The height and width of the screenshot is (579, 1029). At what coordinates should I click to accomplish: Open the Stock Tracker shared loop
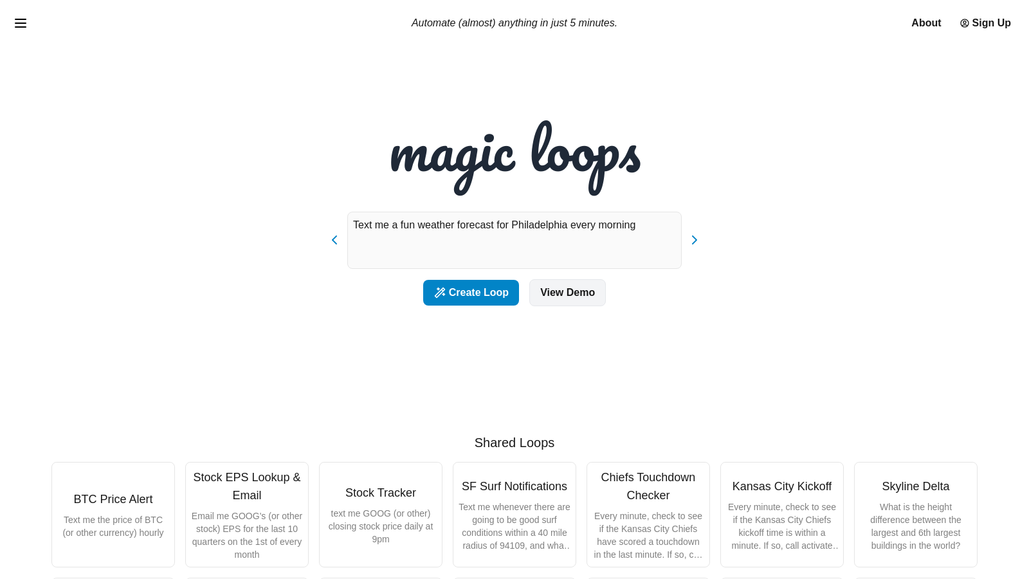pos(380,514)
